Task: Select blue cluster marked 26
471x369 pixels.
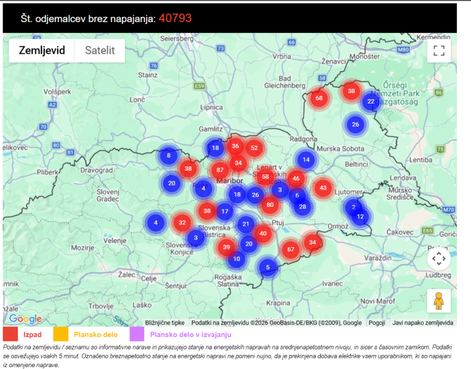Action: point(355,125)
